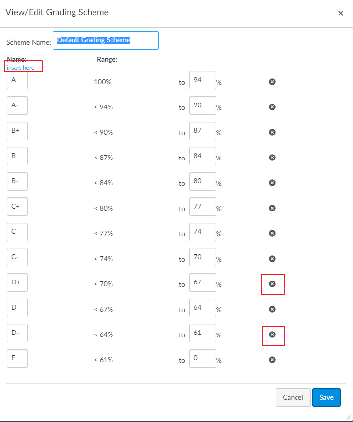
Task: Click the Cancel button
Action: point(293,397)
